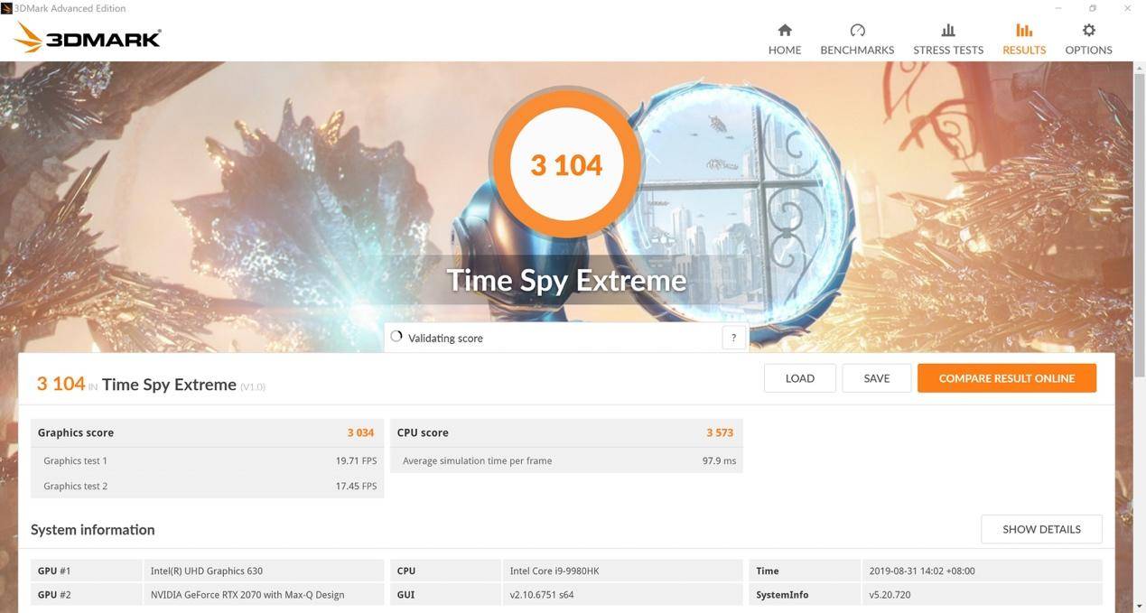This screenshot has width=1146, height=613.
Task: Click the 97.9 ms value
Action: coord(719,460)
